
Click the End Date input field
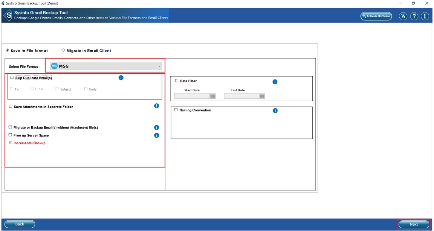click(x=241, y=96)
